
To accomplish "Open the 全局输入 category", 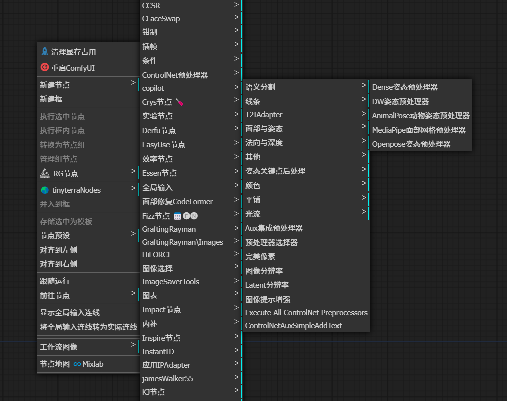I will (191, 187).
